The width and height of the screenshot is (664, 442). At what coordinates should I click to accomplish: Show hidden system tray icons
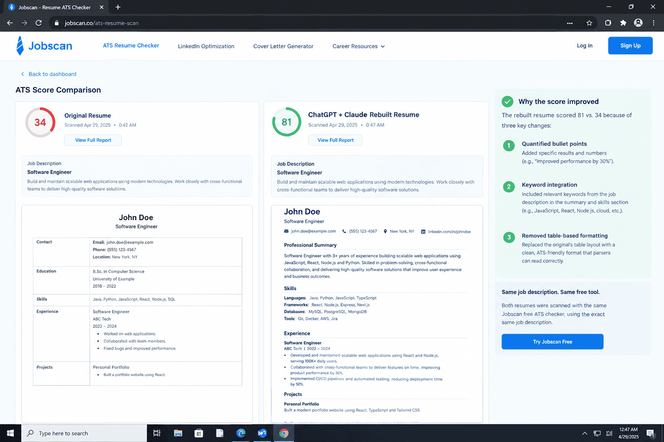[584, 433]
